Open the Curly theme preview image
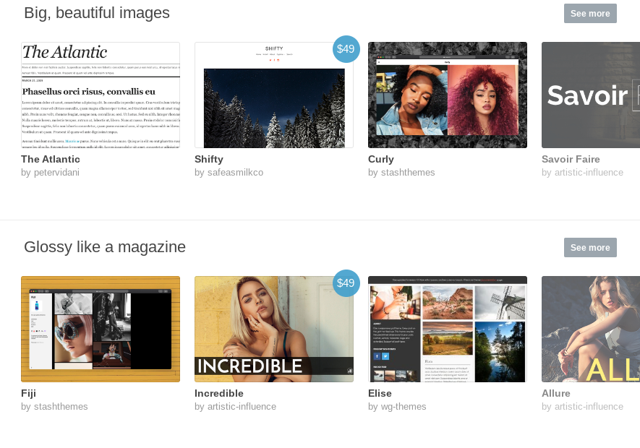 point(448,95)
